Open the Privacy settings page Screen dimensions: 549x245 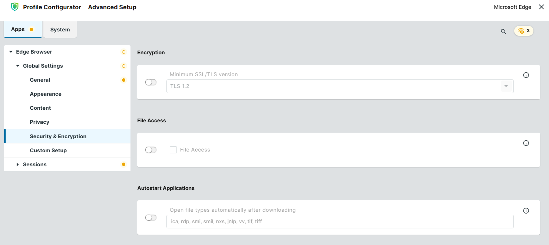[40, 122]
